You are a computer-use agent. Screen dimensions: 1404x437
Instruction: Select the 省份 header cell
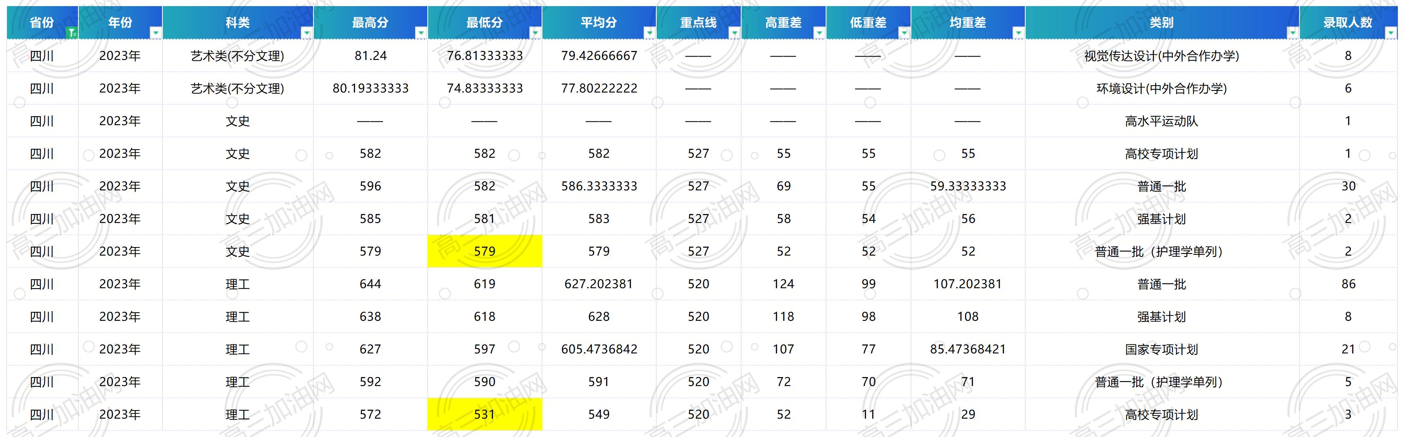pyautogui.click(x=42, y=22)
